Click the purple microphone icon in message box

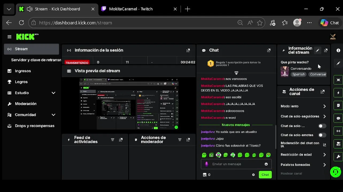pyautogui.click(x=206, y=164)
